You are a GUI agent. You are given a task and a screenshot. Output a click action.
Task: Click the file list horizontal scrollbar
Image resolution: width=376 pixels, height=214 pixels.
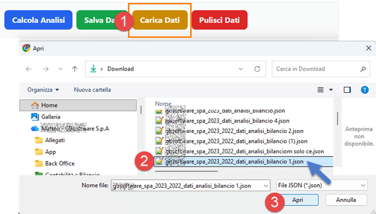(187, 171)
